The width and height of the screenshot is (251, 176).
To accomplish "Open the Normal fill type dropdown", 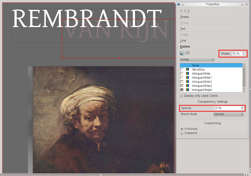I will pos(197,59).
